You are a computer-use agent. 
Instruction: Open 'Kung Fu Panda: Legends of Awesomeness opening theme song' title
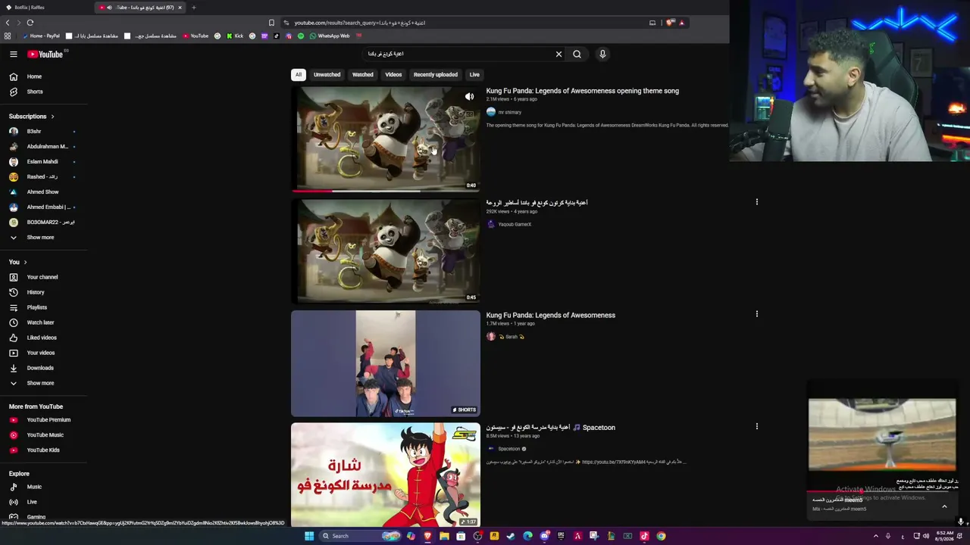(582, 91)
